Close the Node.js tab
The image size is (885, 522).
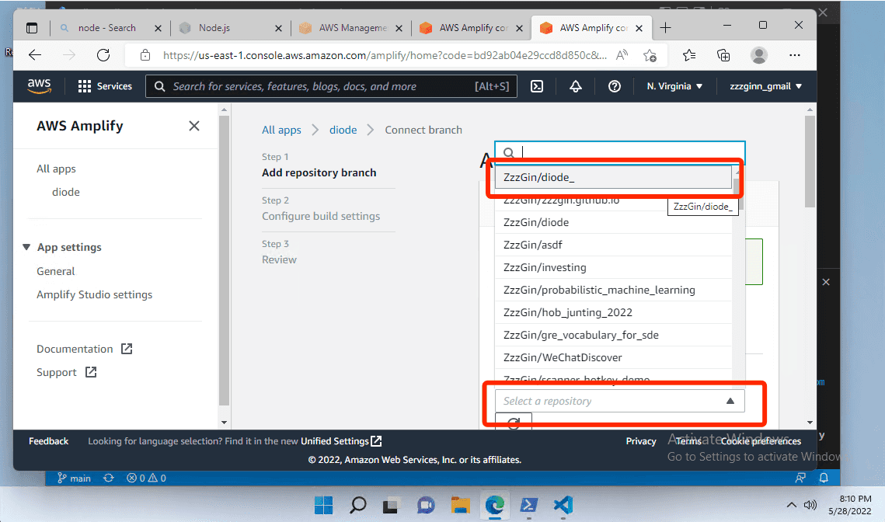pos(278,28)
